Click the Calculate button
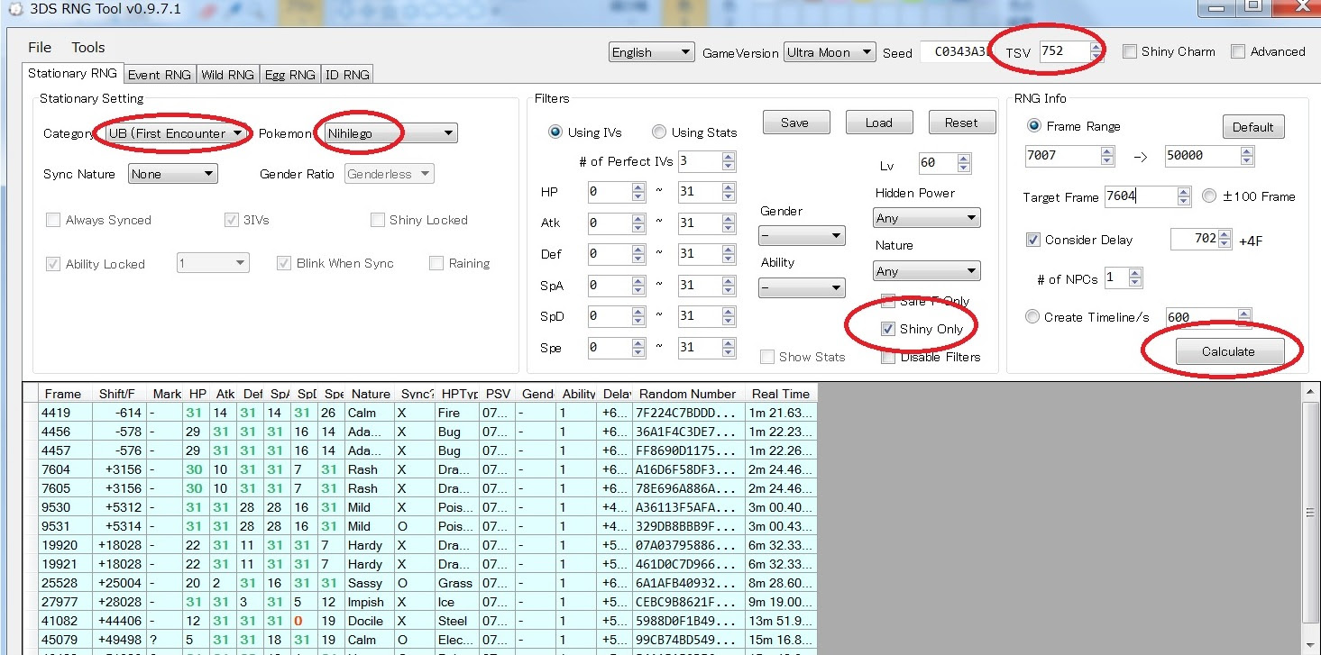1321x655 pixels. click(x=1228, y=351)
